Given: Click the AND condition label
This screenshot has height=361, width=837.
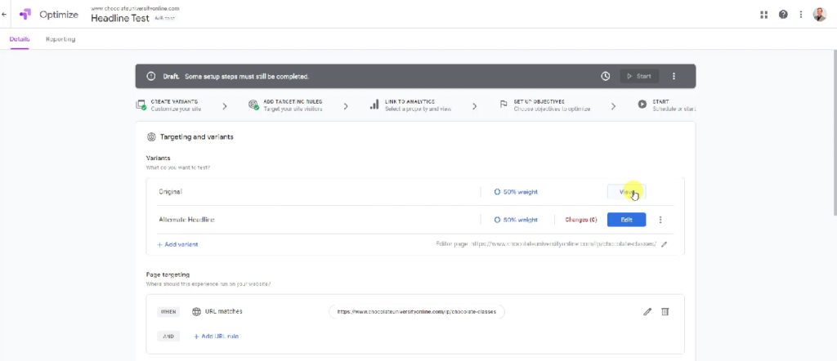Looking at the screenshot, I should tap(168, 336).
